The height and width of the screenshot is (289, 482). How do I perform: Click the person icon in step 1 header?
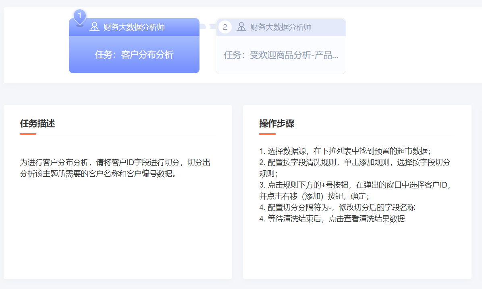pos(94,27)
